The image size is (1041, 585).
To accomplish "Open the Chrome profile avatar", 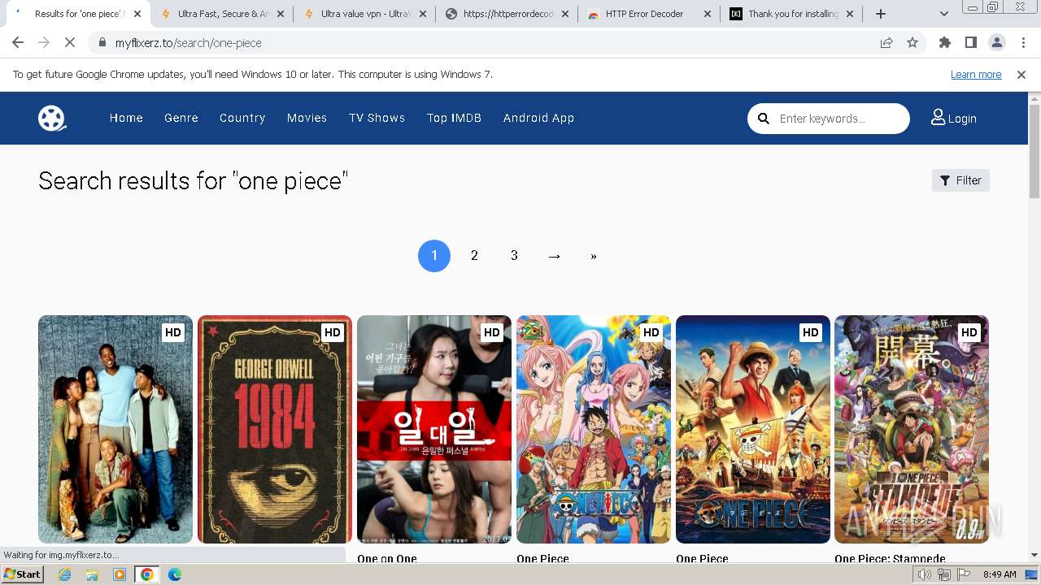I will coord(997,43).
